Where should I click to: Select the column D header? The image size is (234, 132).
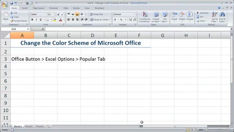click(93, 36)
